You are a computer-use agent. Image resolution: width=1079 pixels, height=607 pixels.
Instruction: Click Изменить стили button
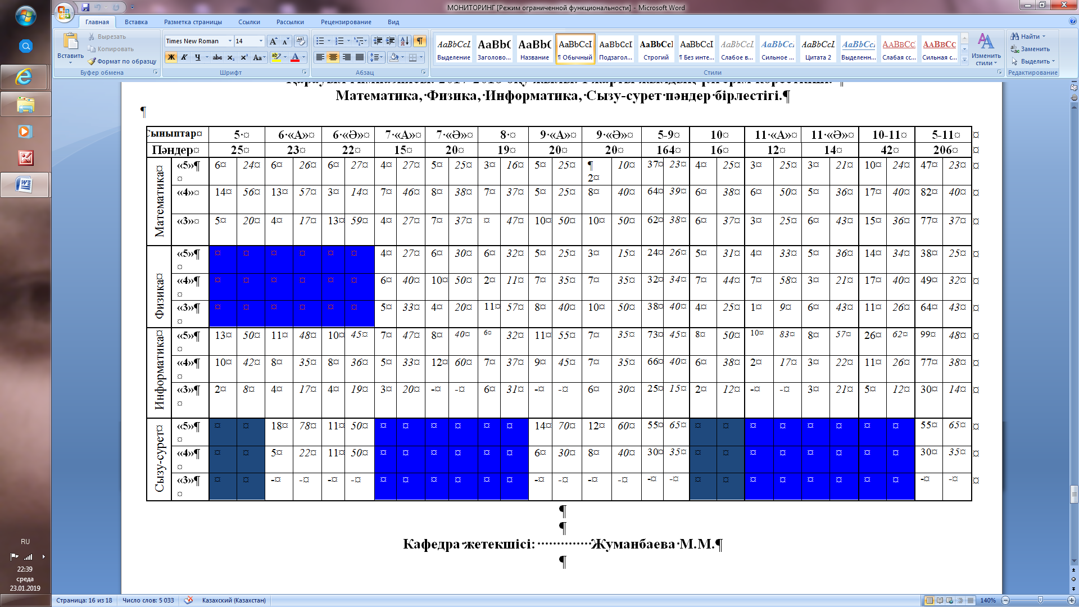tap(986, 49)
